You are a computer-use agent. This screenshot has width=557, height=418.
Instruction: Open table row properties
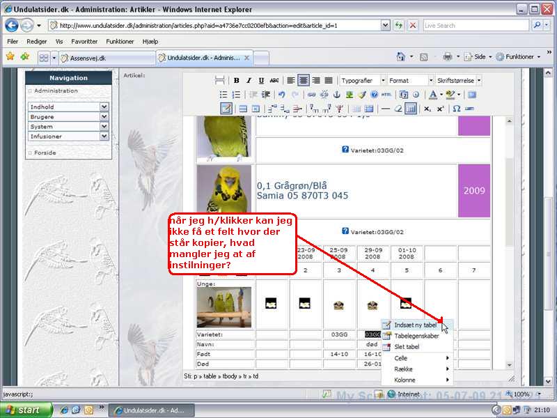pyautogui.click(x=243, y=109)
